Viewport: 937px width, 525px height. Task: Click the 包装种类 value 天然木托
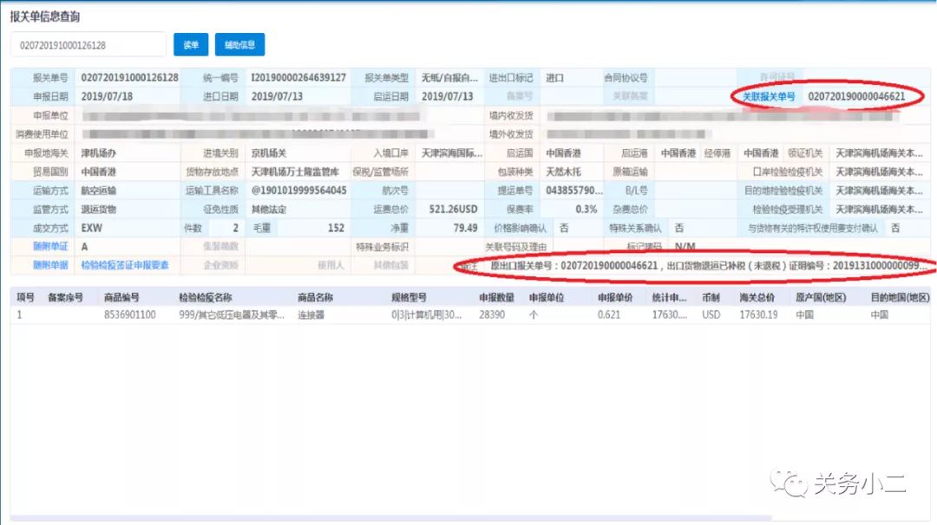coord(563,172)
